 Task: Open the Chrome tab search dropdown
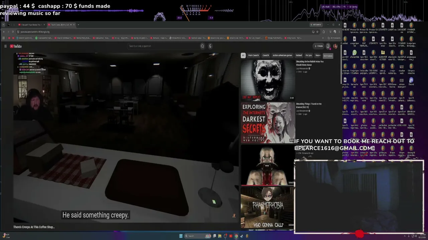pyautogui.click(x=4, y=25)
